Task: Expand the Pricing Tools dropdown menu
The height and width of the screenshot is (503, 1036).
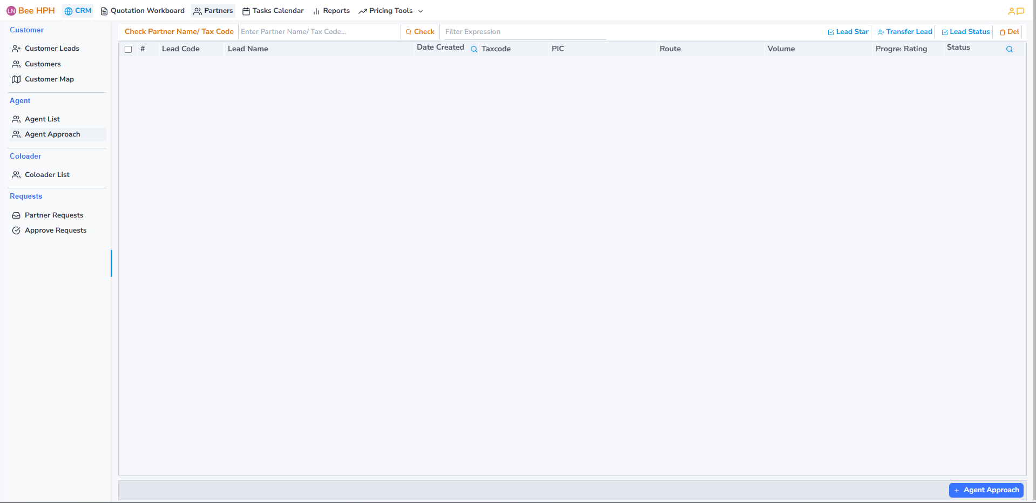Action: pyautogui.click(x=391, y=11)
